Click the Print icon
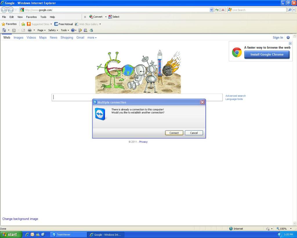297x238 pixels. (x=30, y=30)
